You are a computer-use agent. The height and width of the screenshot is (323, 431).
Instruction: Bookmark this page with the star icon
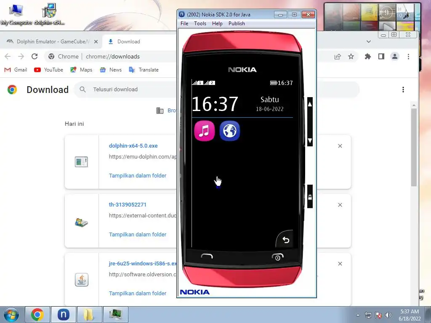pyautogui.click(x=351, y=57)
